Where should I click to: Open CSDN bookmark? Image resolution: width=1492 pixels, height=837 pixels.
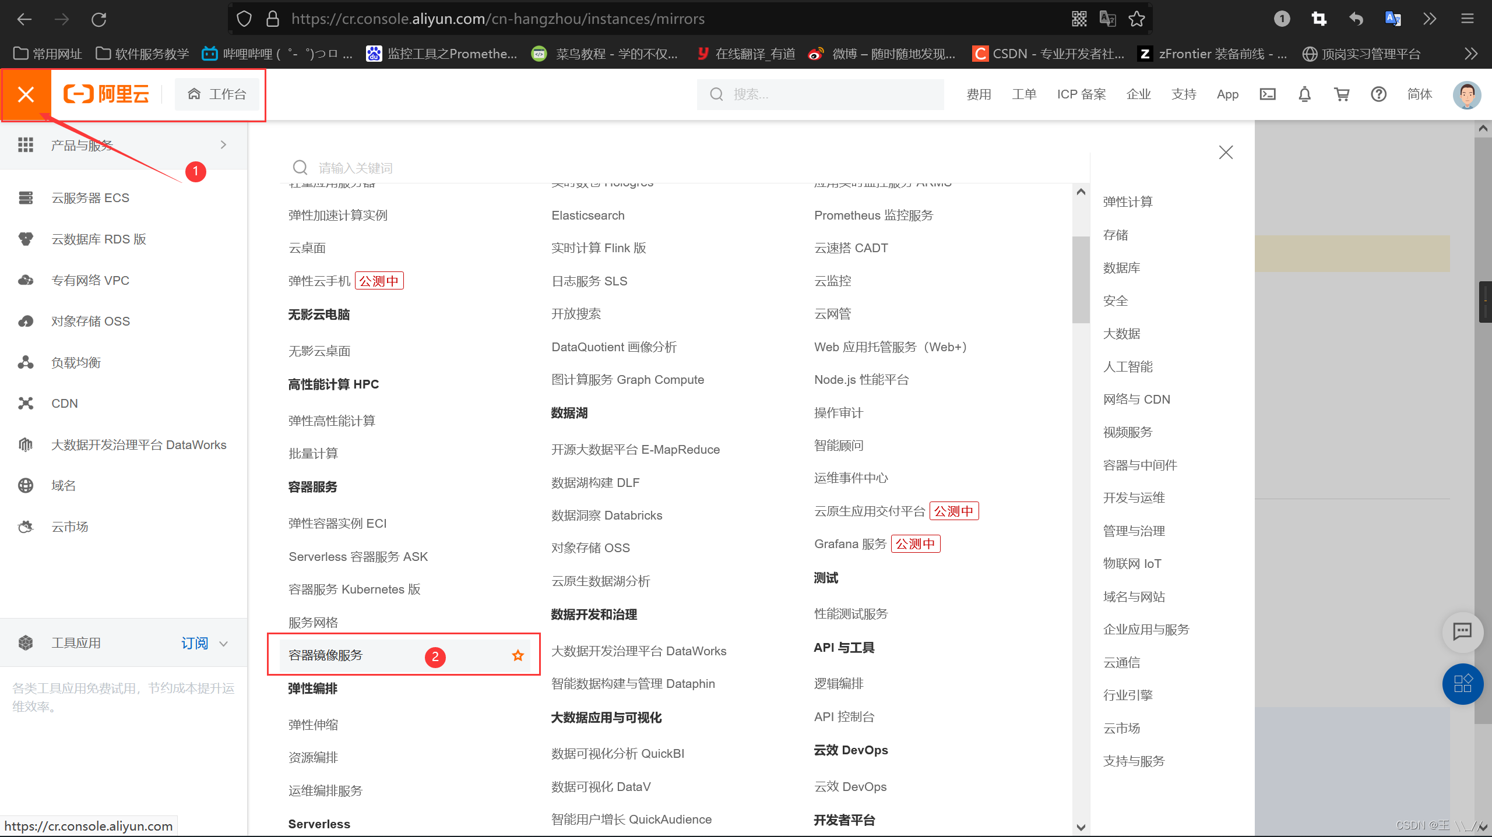1048,54
